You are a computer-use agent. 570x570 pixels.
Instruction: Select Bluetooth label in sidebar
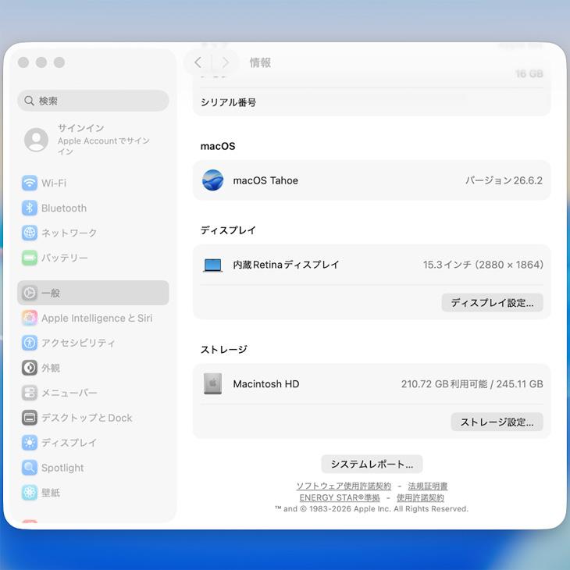coord(64,208)
